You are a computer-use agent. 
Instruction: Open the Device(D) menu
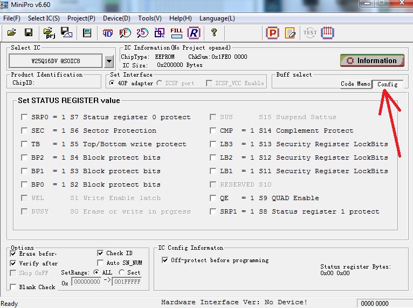[116, 18]
